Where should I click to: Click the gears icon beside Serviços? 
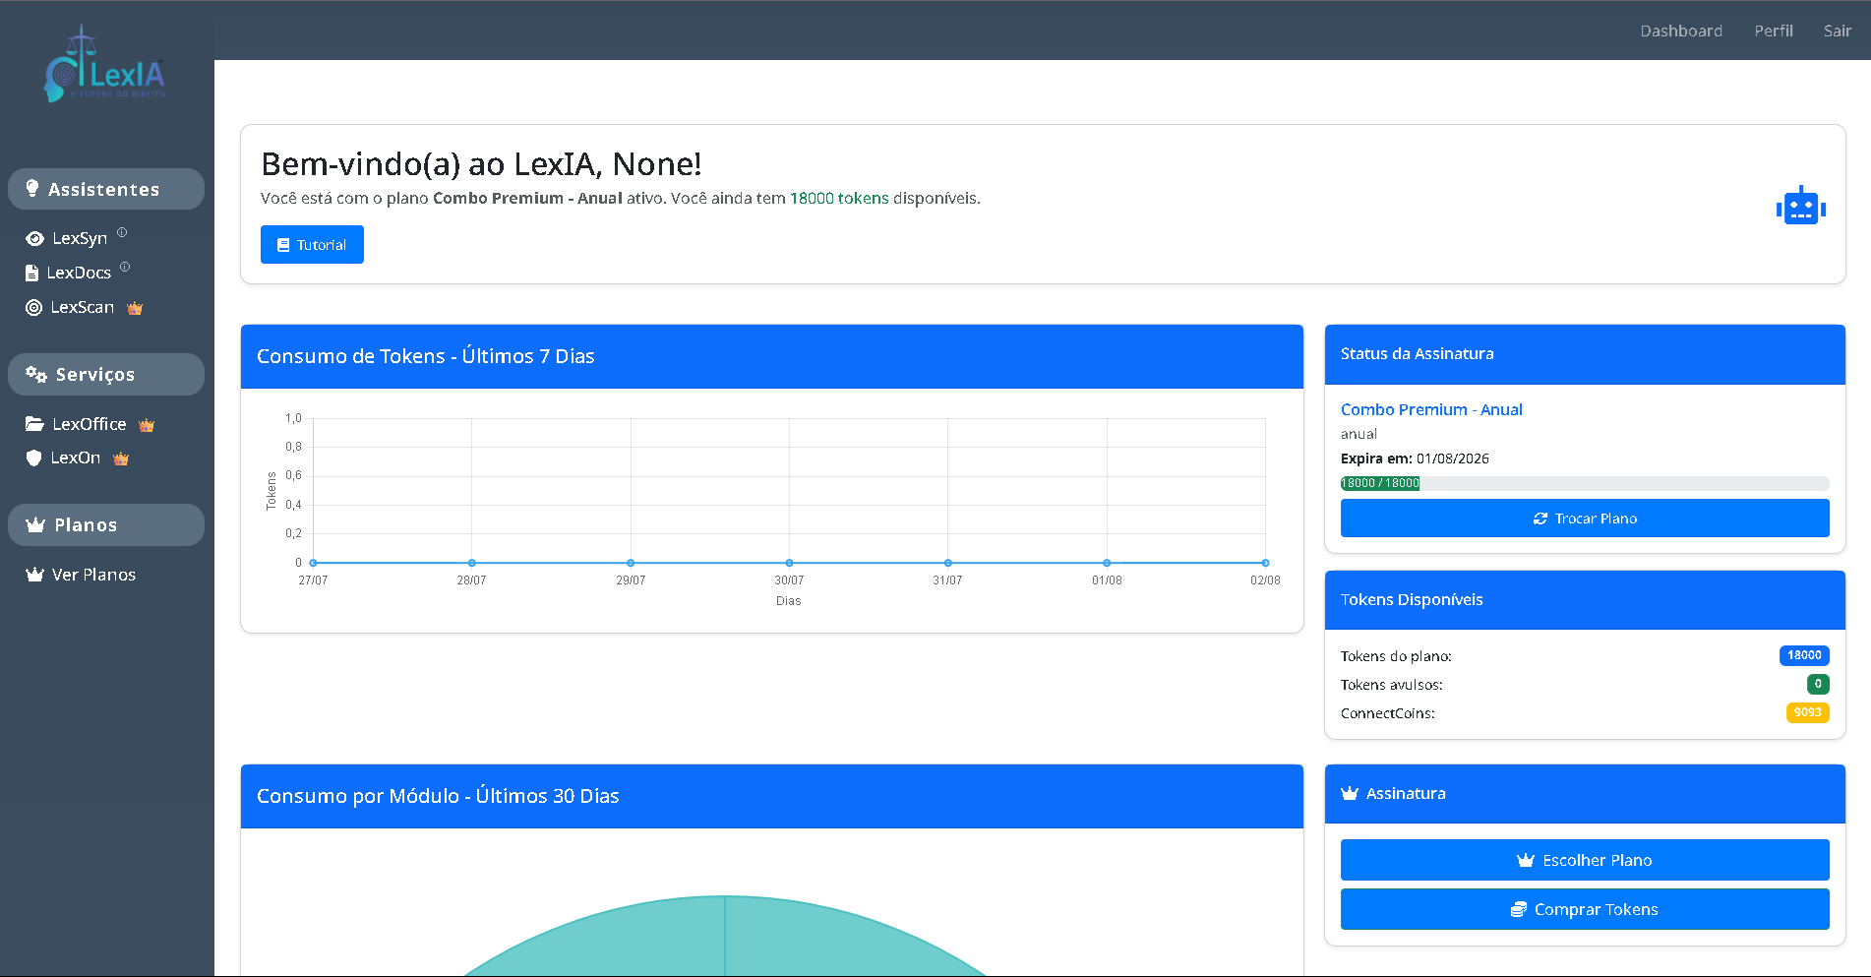(x=36, y=374)
